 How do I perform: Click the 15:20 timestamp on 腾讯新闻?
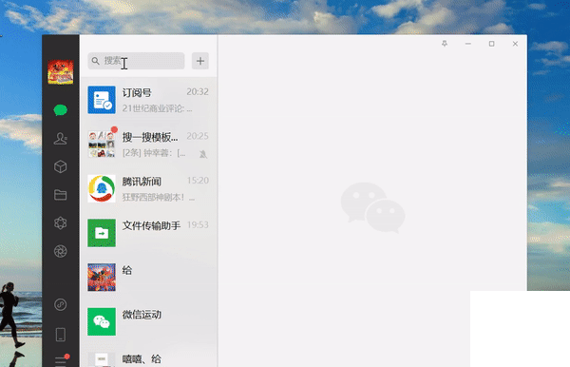pyautogui.click(x=198, y=181)
